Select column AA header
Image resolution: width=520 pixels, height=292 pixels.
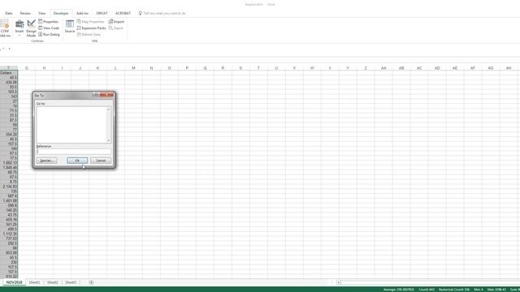(x=383, y=68)
